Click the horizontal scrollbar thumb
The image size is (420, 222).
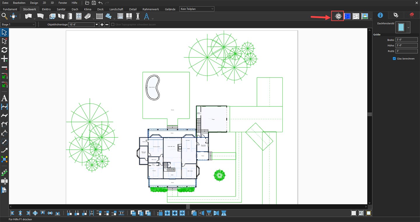pos(188,207)
